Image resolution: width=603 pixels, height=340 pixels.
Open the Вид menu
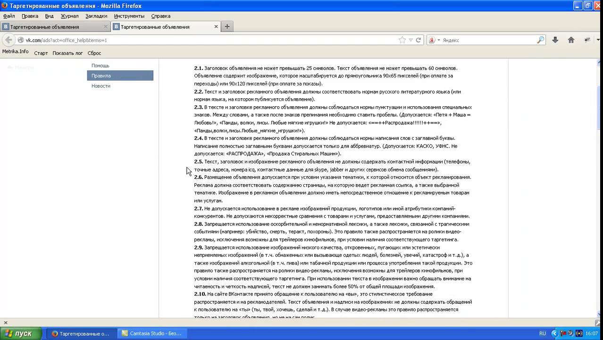tap(49, 16)
